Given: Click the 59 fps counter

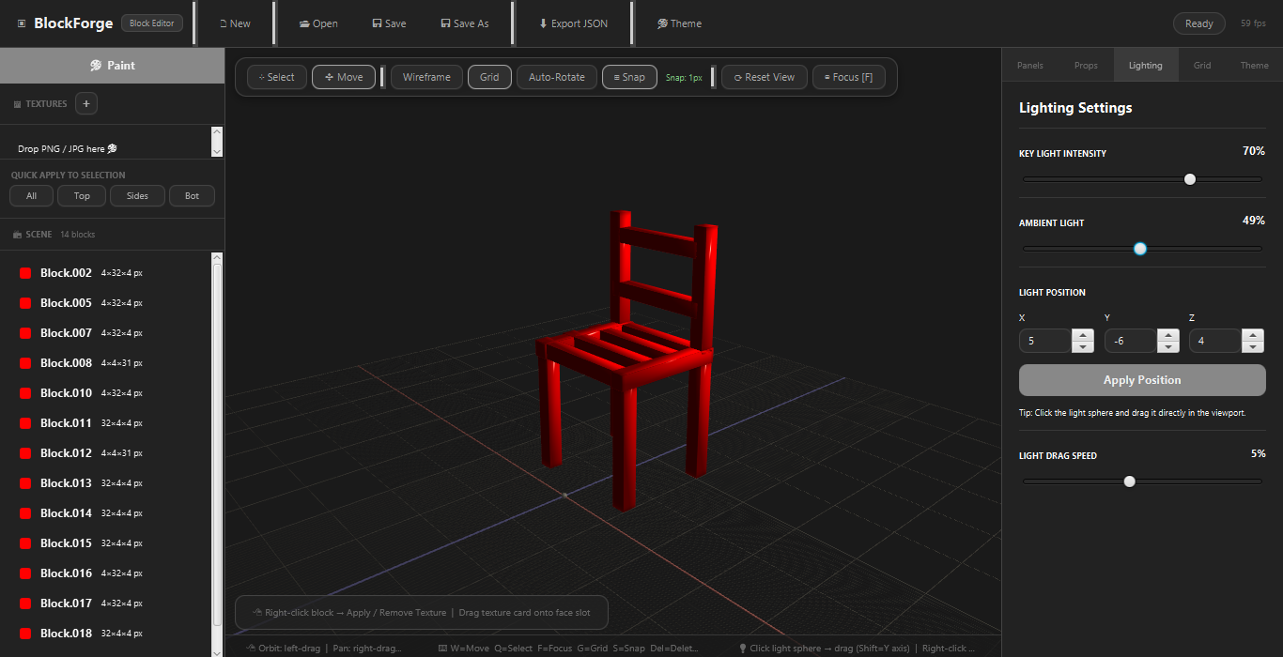Looking at the screenshot, I should (x=1253, y=23).
